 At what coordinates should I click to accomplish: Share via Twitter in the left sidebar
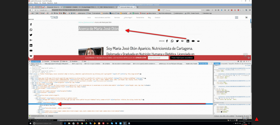point(31,35)
